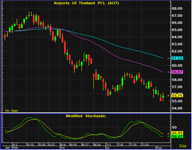Image resolution: width=192 pixels, height=150 pixels.
Task: Click the 57.00 price axis label
Action: 177,87
